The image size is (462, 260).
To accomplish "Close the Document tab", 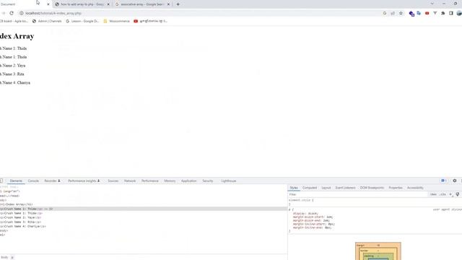I will coord(48,4).
